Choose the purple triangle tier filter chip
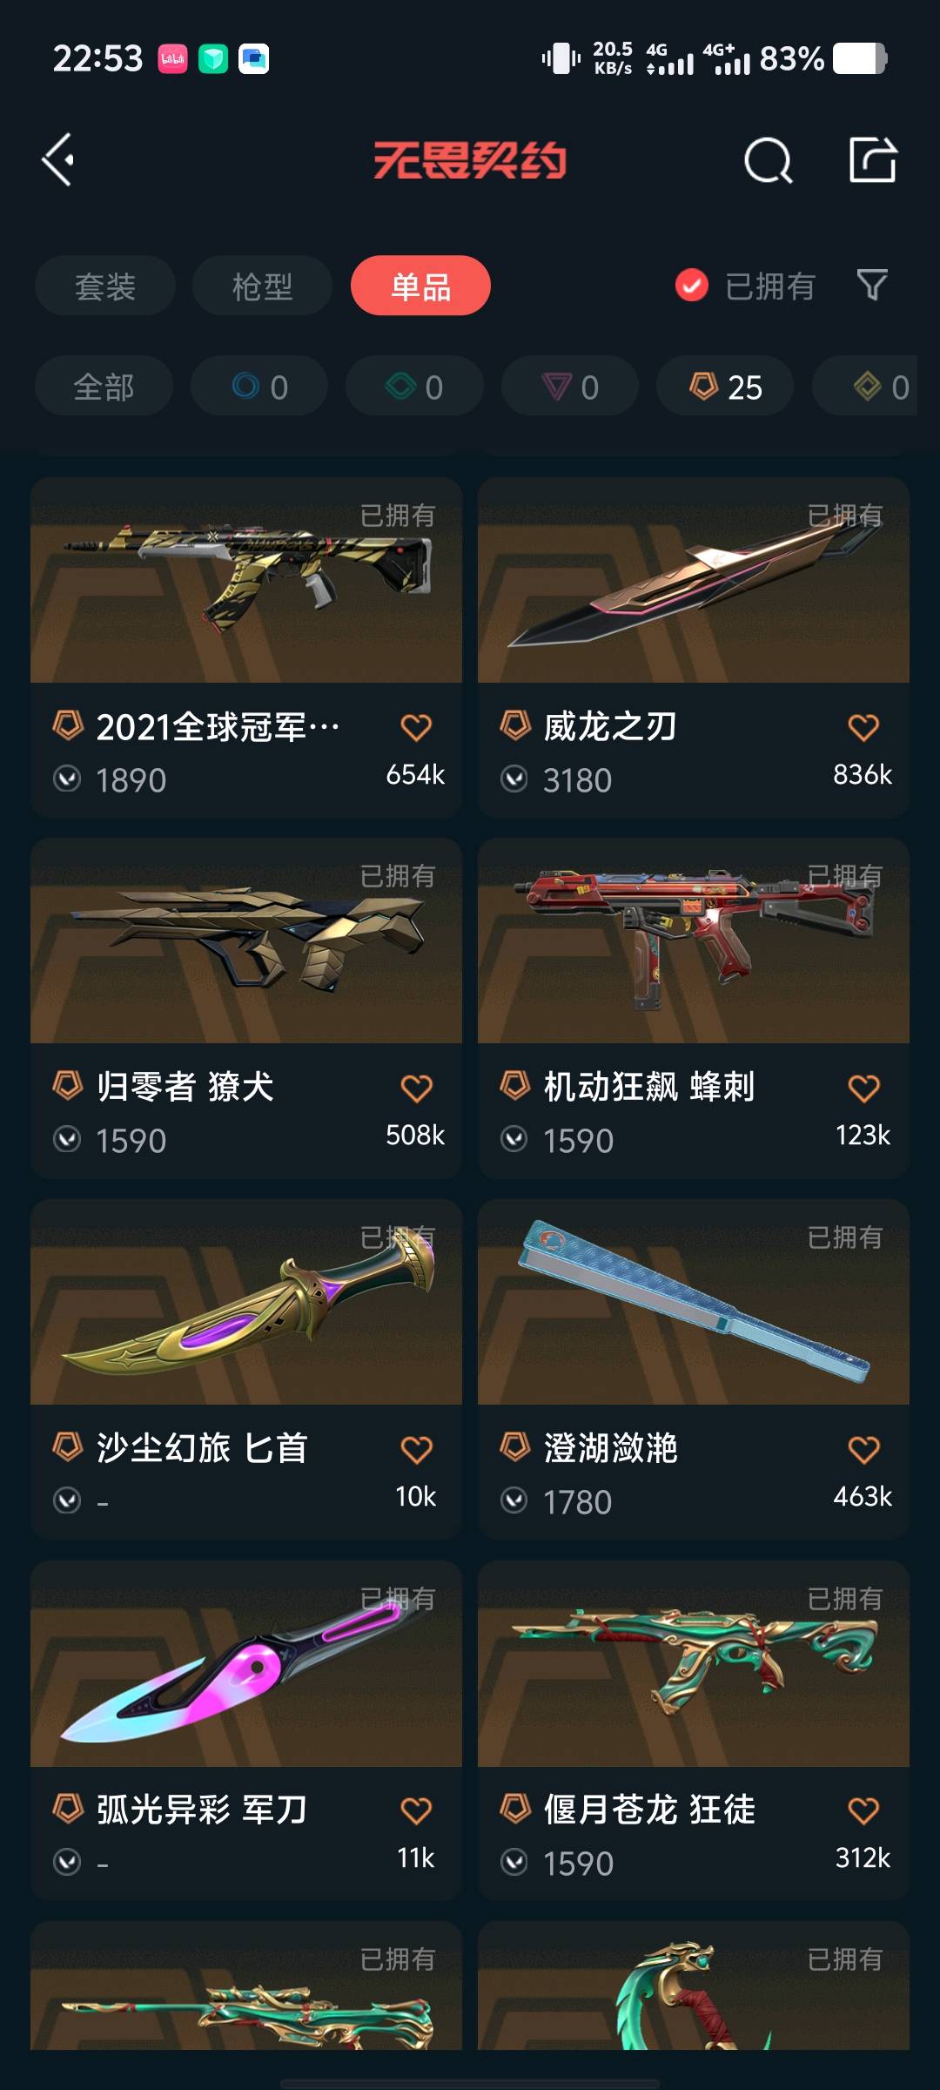Screen dimensions: 940x2090 (570, 386)
